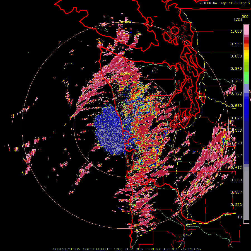Select the 0.307 legend value

click(x=236, y=192)
